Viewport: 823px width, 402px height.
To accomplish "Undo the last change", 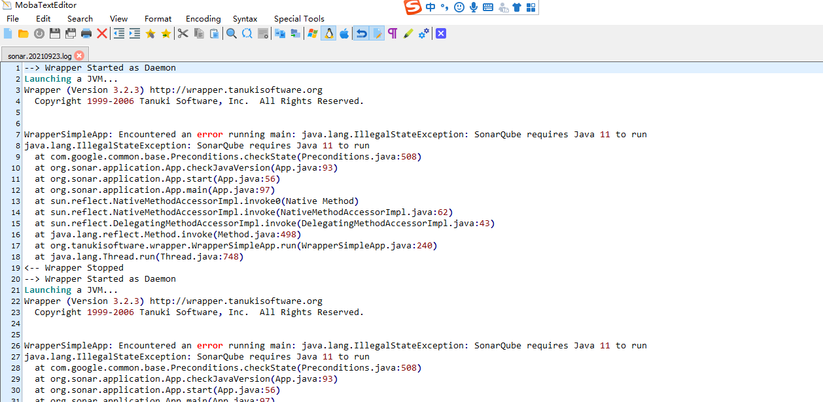I will pyautogui.click(x=360, y=33).
